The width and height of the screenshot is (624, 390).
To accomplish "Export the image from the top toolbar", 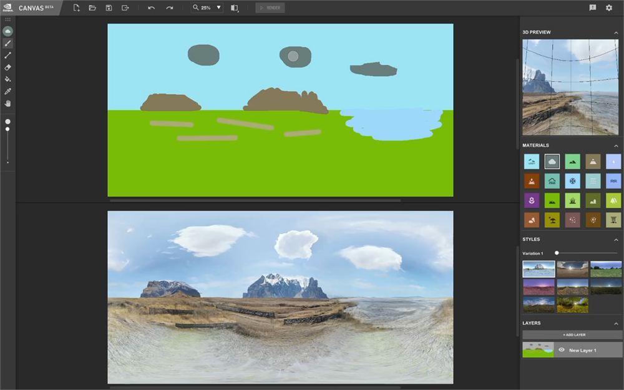I will pyautogui.click(x=125, y=7).
